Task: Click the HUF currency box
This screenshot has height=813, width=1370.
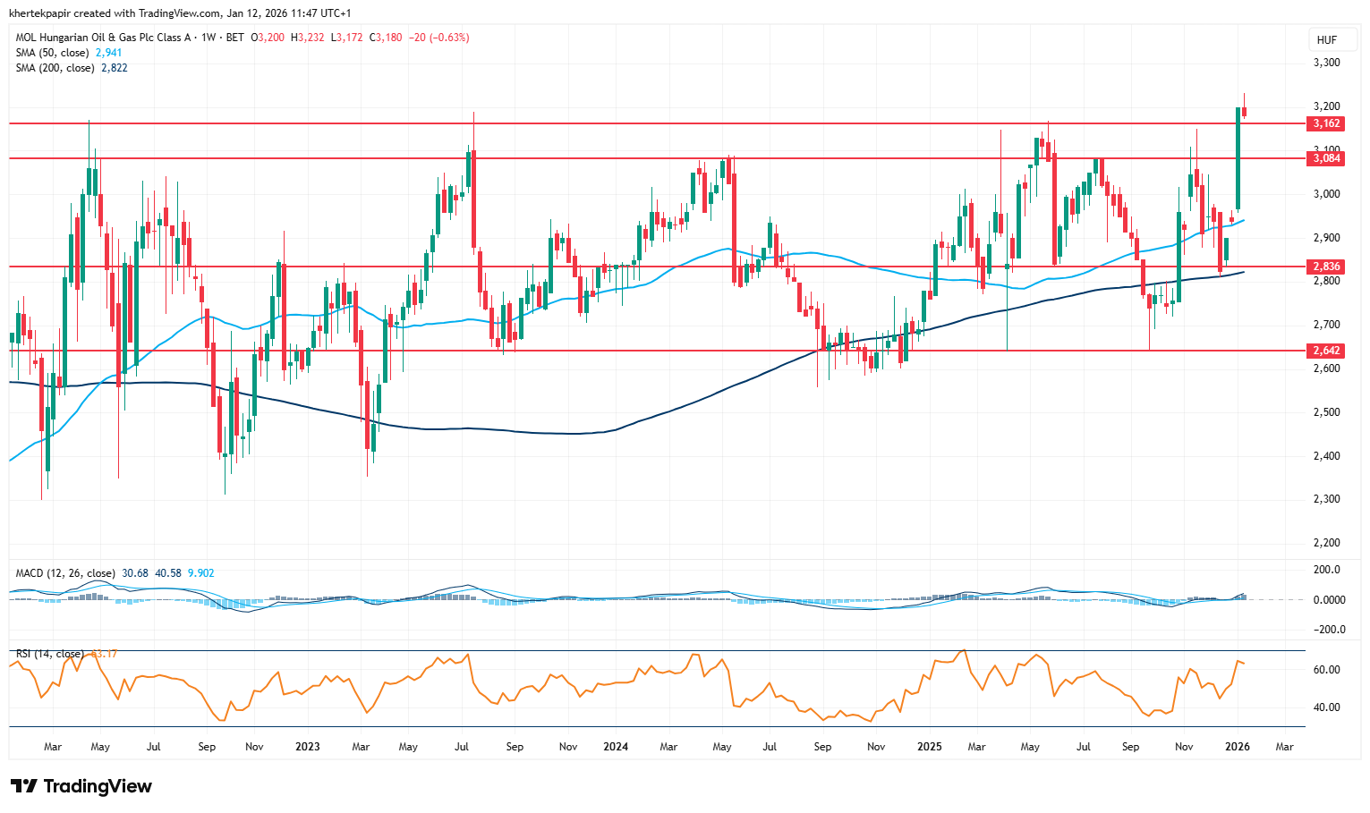Action: click(x=1326, y=40)
